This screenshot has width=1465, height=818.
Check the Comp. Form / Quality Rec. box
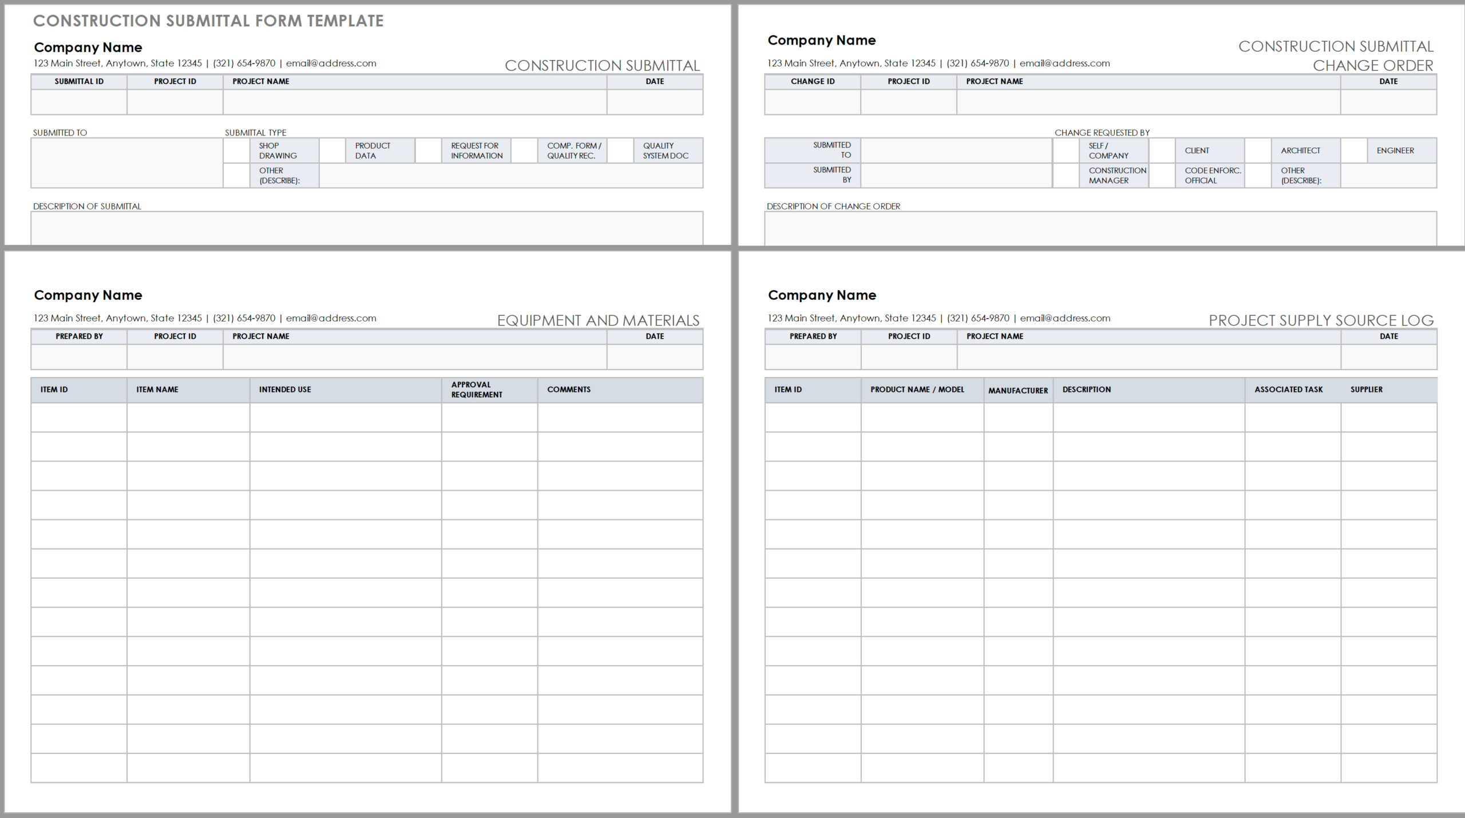(525, 150)
